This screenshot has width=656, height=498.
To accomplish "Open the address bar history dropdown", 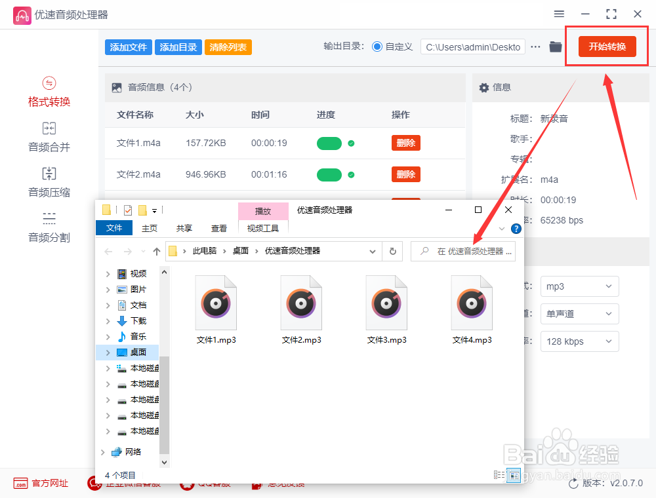I will click(373, 252).
